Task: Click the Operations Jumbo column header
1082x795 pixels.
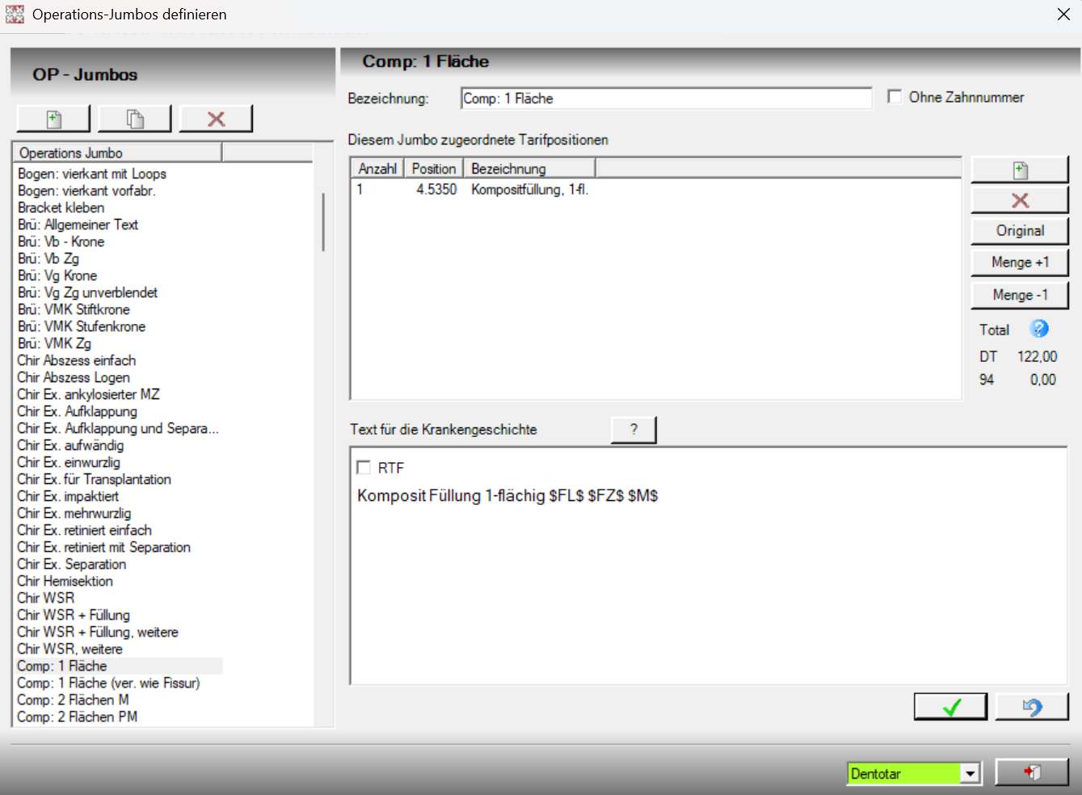Action: tap(117, 153)
